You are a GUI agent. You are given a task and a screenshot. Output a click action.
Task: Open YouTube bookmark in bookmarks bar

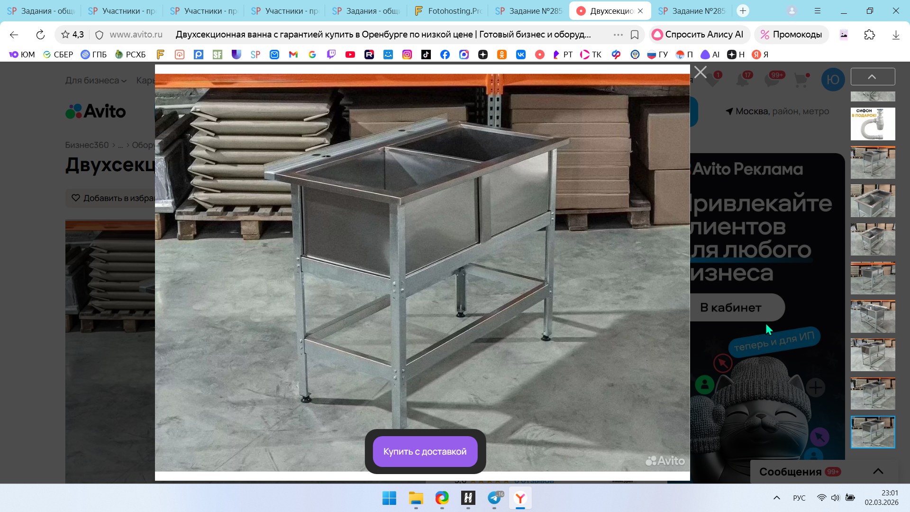pos(350,55)
